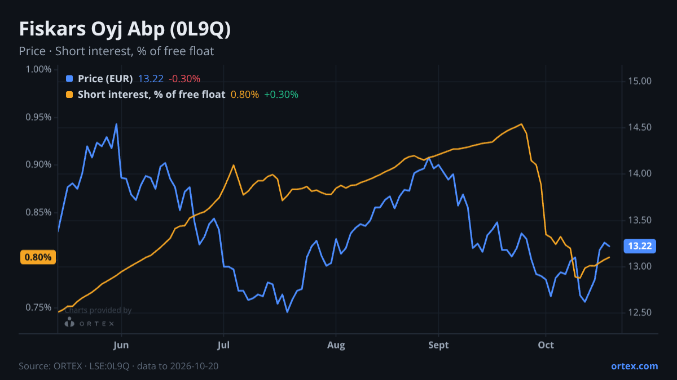Click the 13.22 price value in legend

pos(151,79)
